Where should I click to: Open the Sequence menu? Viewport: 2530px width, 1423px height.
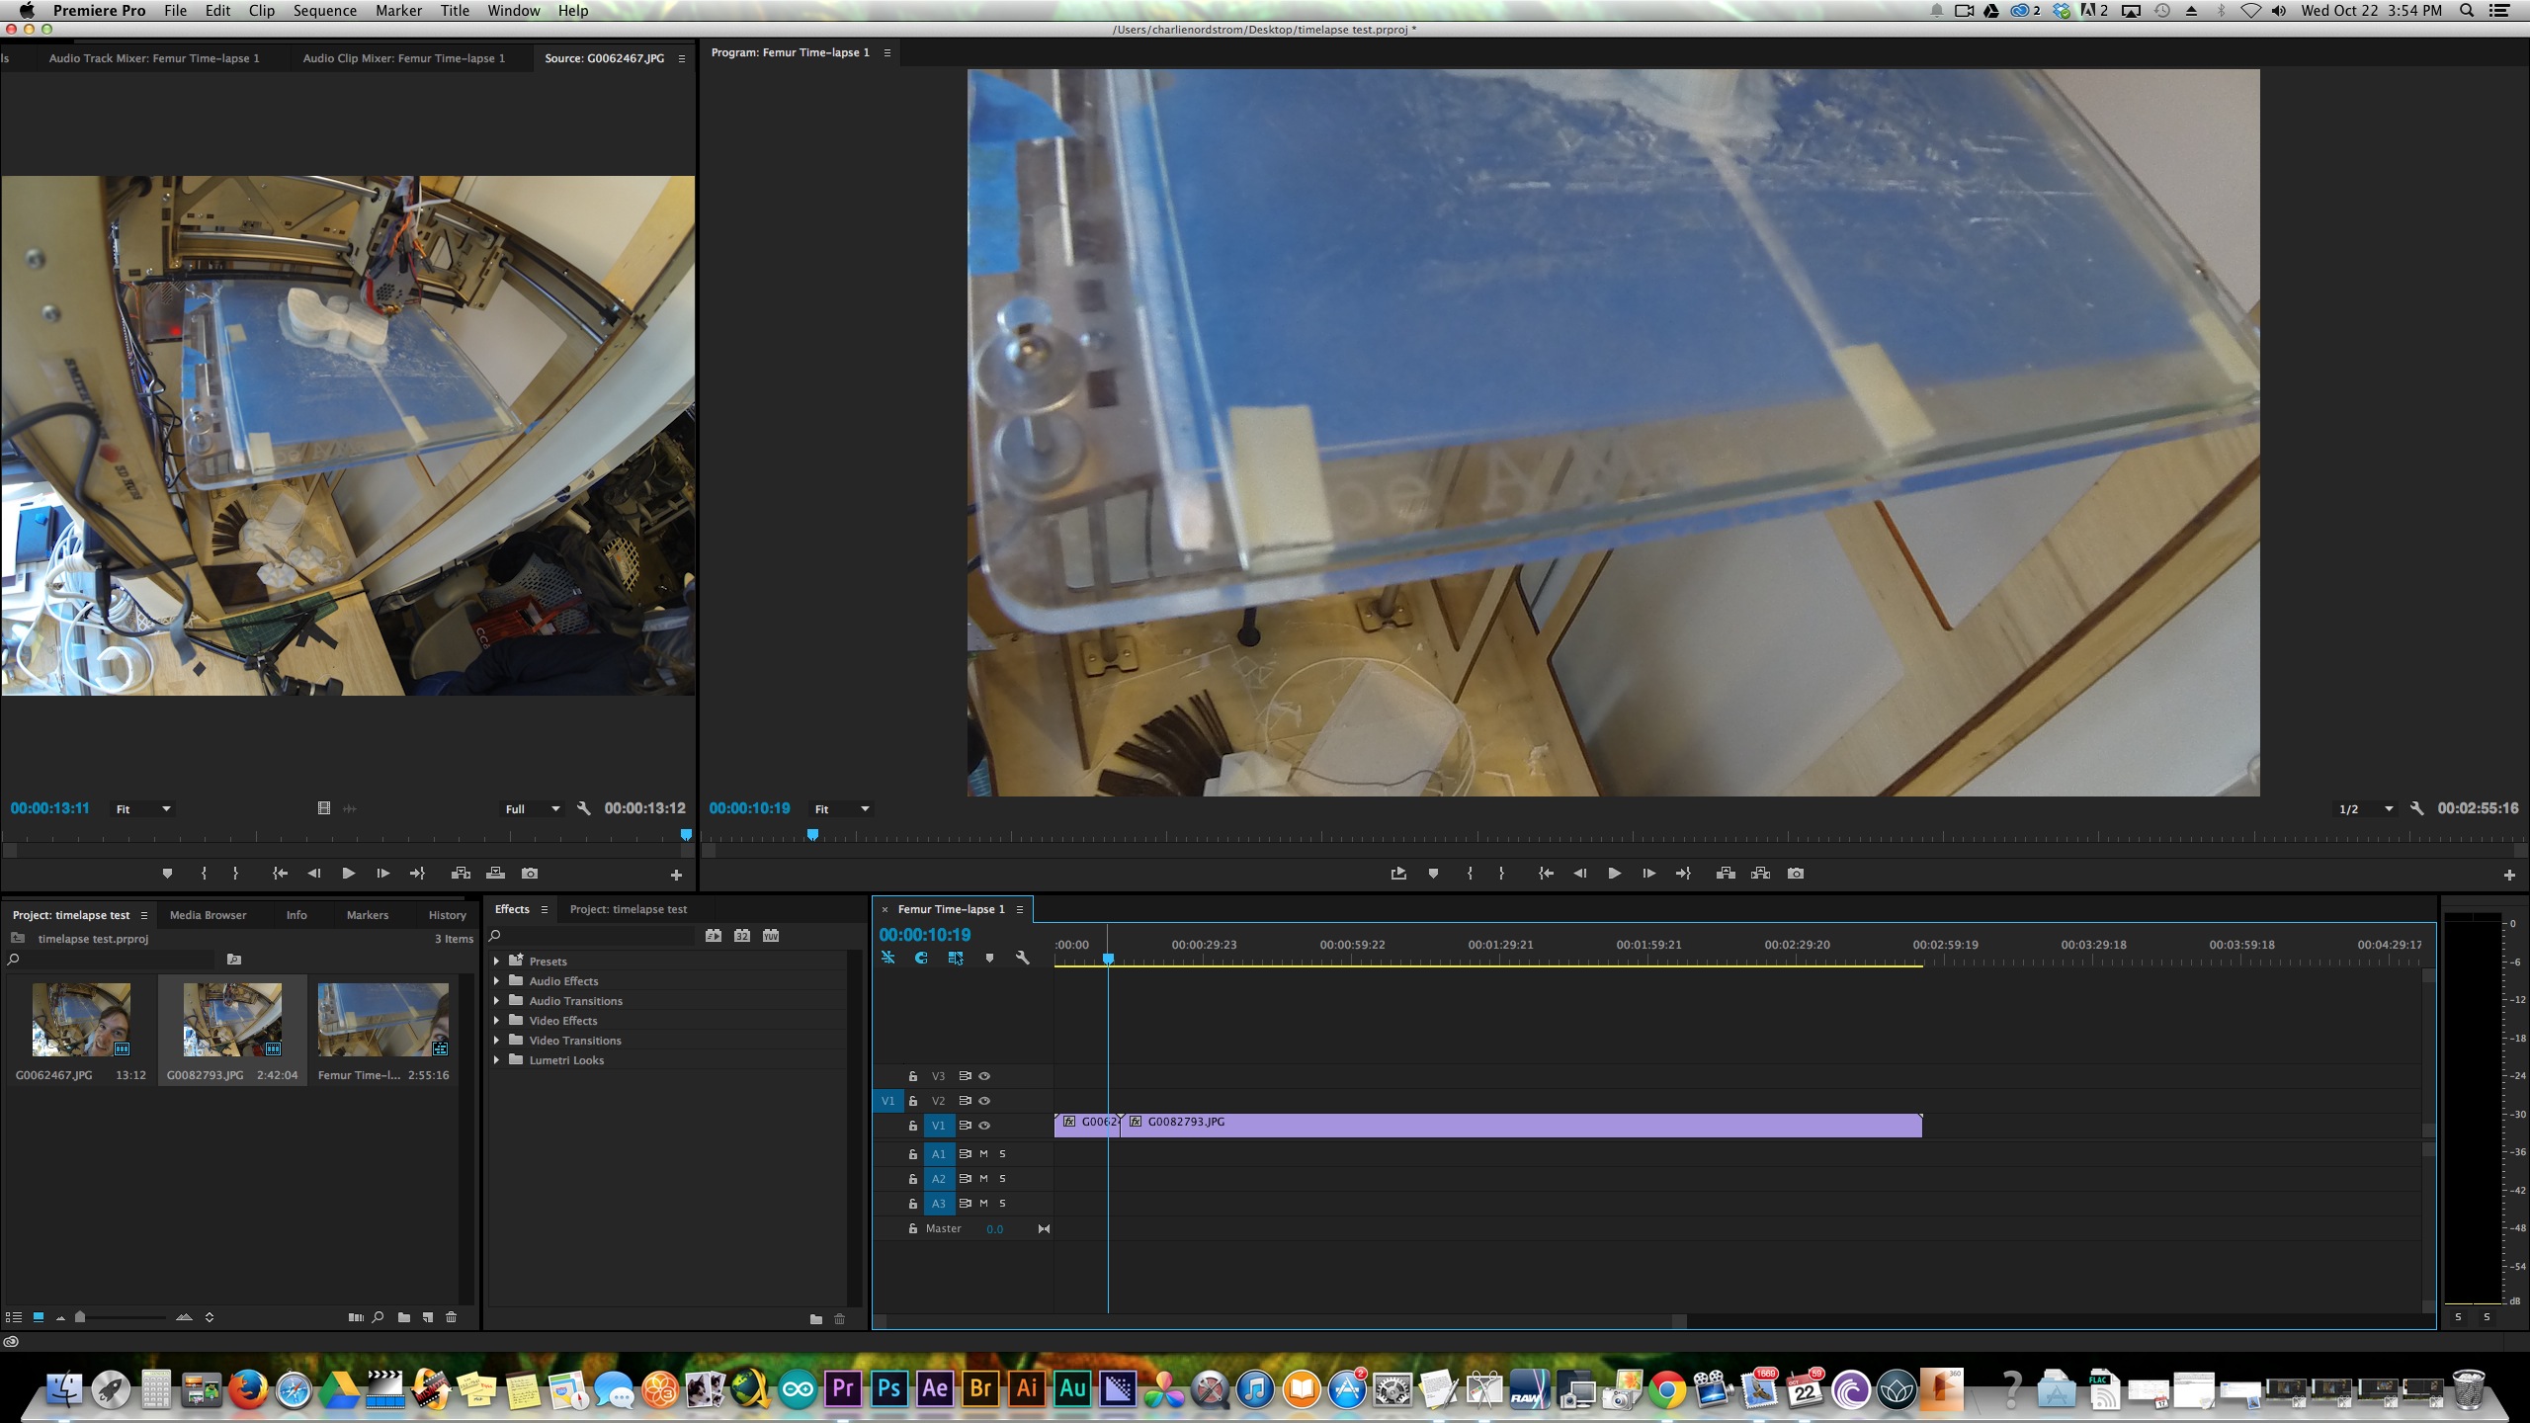coord(324,11)
